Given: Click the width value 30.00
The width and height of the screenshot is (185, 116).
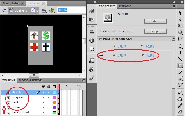Looking at the screenshot, I should (122, 55).
